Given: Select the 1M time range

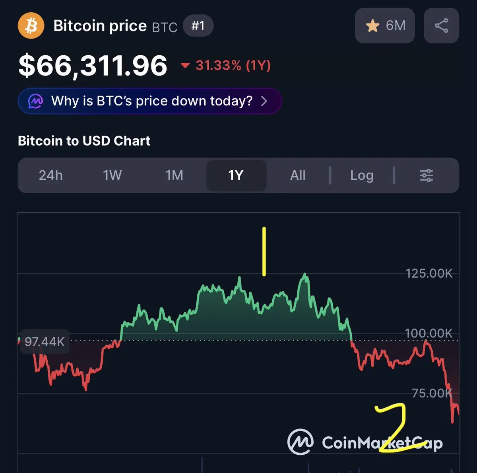Looking at the screenshot, I should (174, 175).
